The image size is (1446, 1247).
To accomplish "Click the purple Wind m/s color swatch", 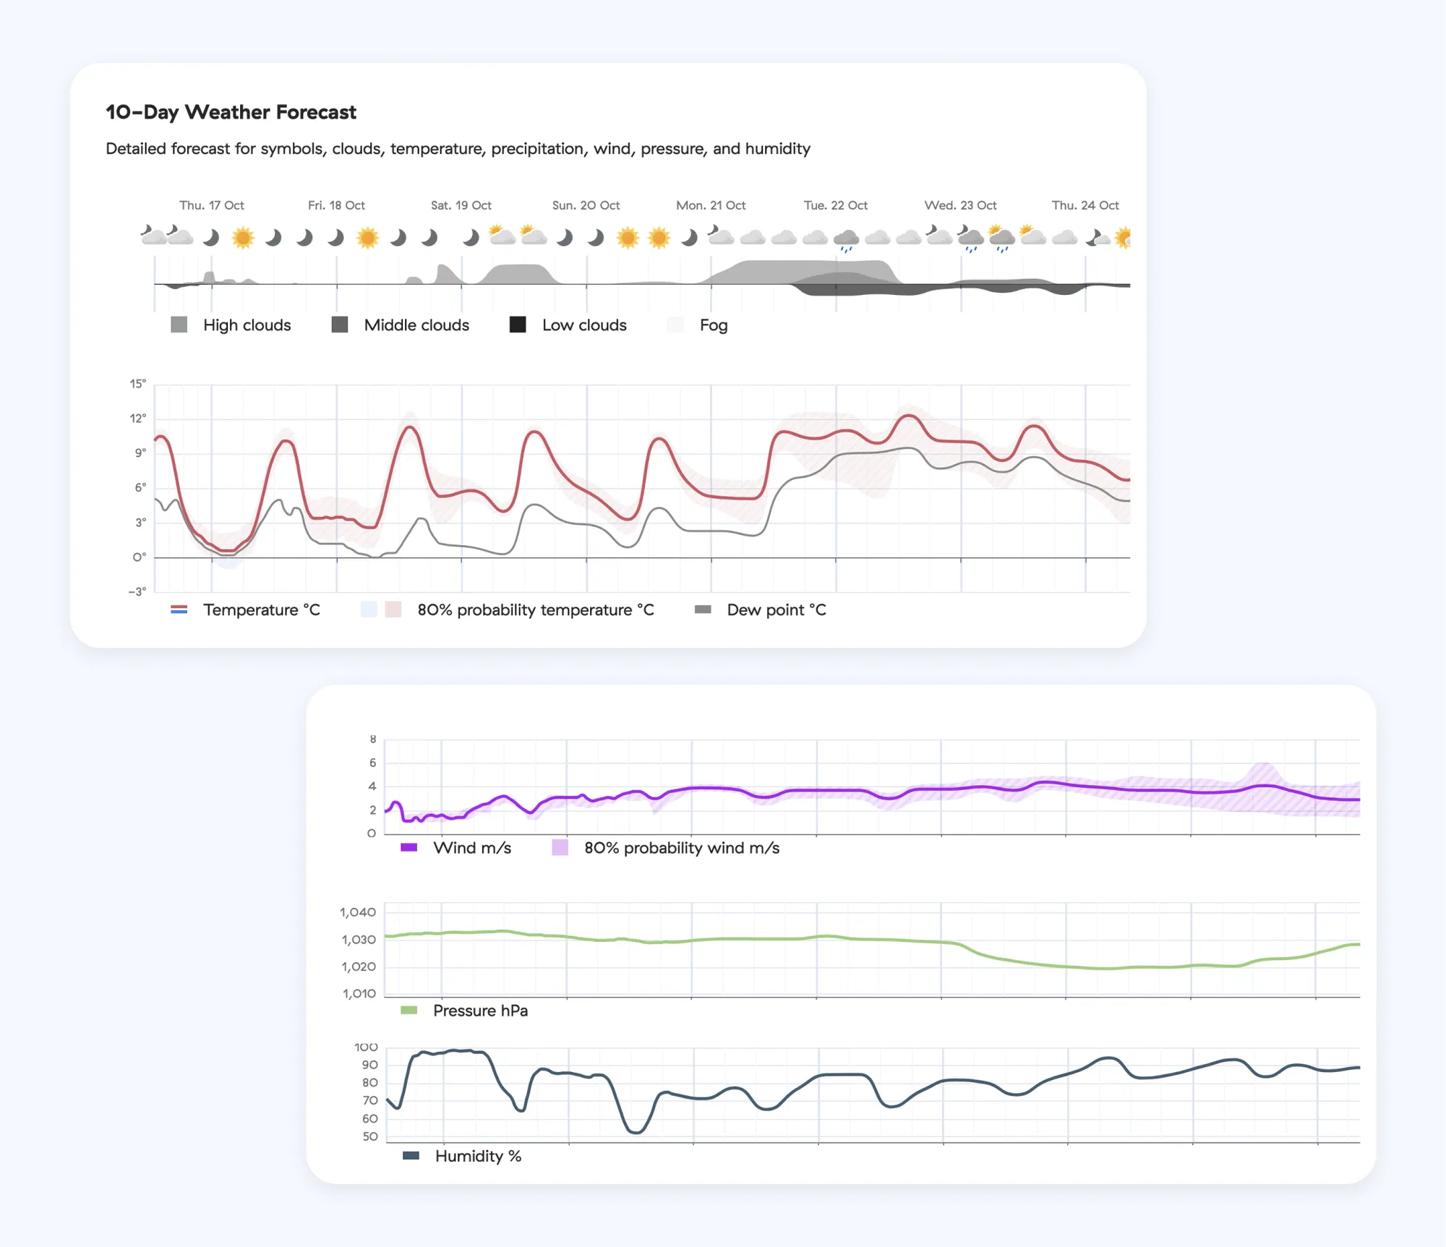I will [x=409, y=847].
